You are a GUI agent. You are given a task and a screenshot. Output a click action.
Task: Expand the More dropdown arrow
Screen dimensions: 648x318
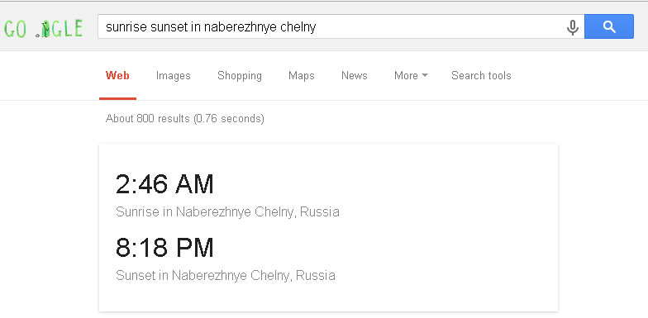coord(425,76)
